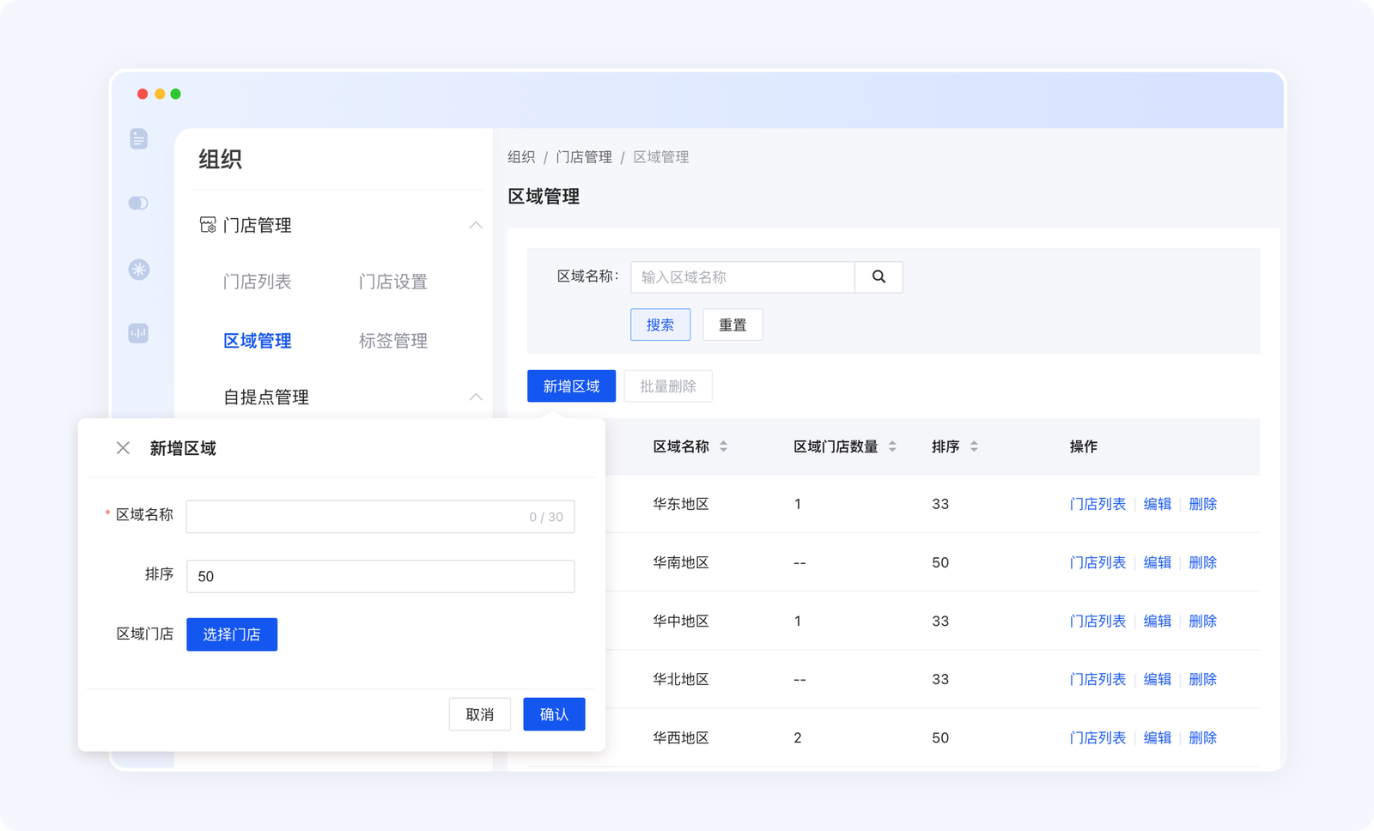Click the sort arrows next to 排序 column

pyautogui.click(x=974, y=446)
